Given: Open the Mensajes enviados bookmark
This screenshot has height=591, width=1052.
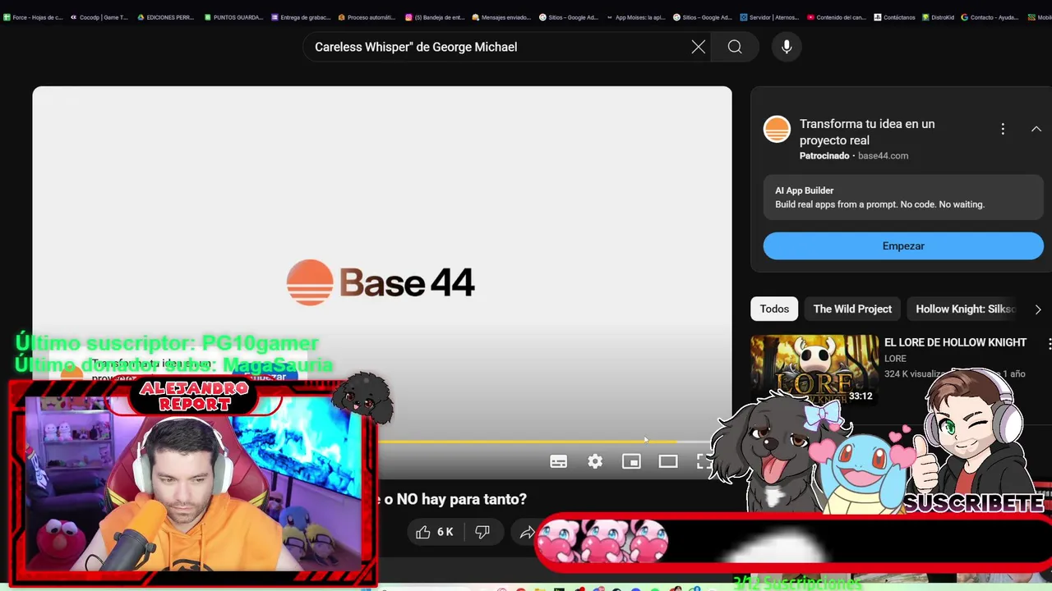Looking at the screenshot, I should coord(501,17).
